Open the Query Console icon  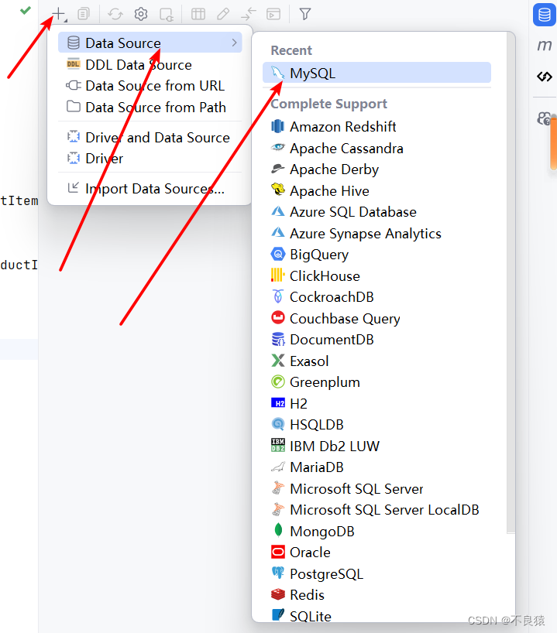click(273, 14)
